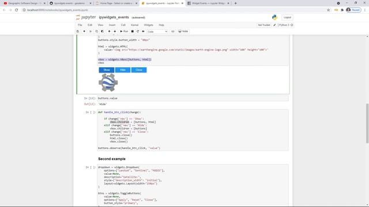Open the paused profile button
Viewport: 369px width, 207px height.
[353, 10]
